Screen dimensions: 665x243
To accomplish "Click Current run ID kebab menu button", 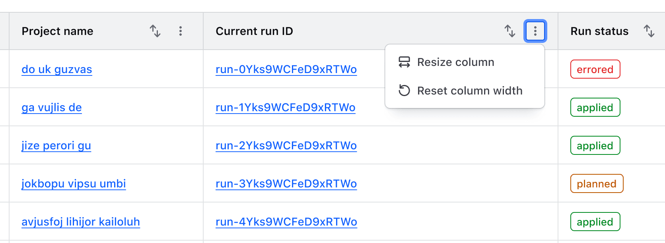I will coord(535,31).
